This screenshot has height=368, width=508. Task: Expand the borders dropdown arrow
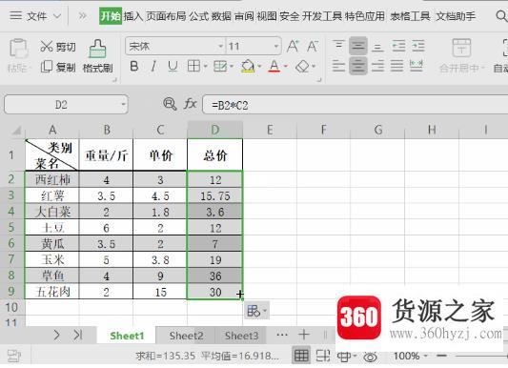pos(206,67)
